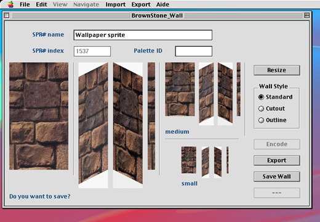Screen dimensions: 320x222
Task: Select the large narrow wall edge strip
Action: [x=151, y=116]
